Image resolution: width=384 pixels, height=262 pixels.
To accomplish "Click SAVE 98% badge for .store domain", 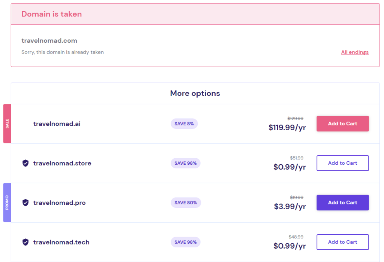I will 186,163.
